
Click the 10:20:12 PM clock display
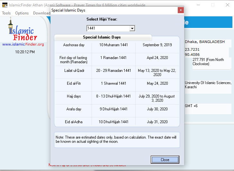[25, 52]
